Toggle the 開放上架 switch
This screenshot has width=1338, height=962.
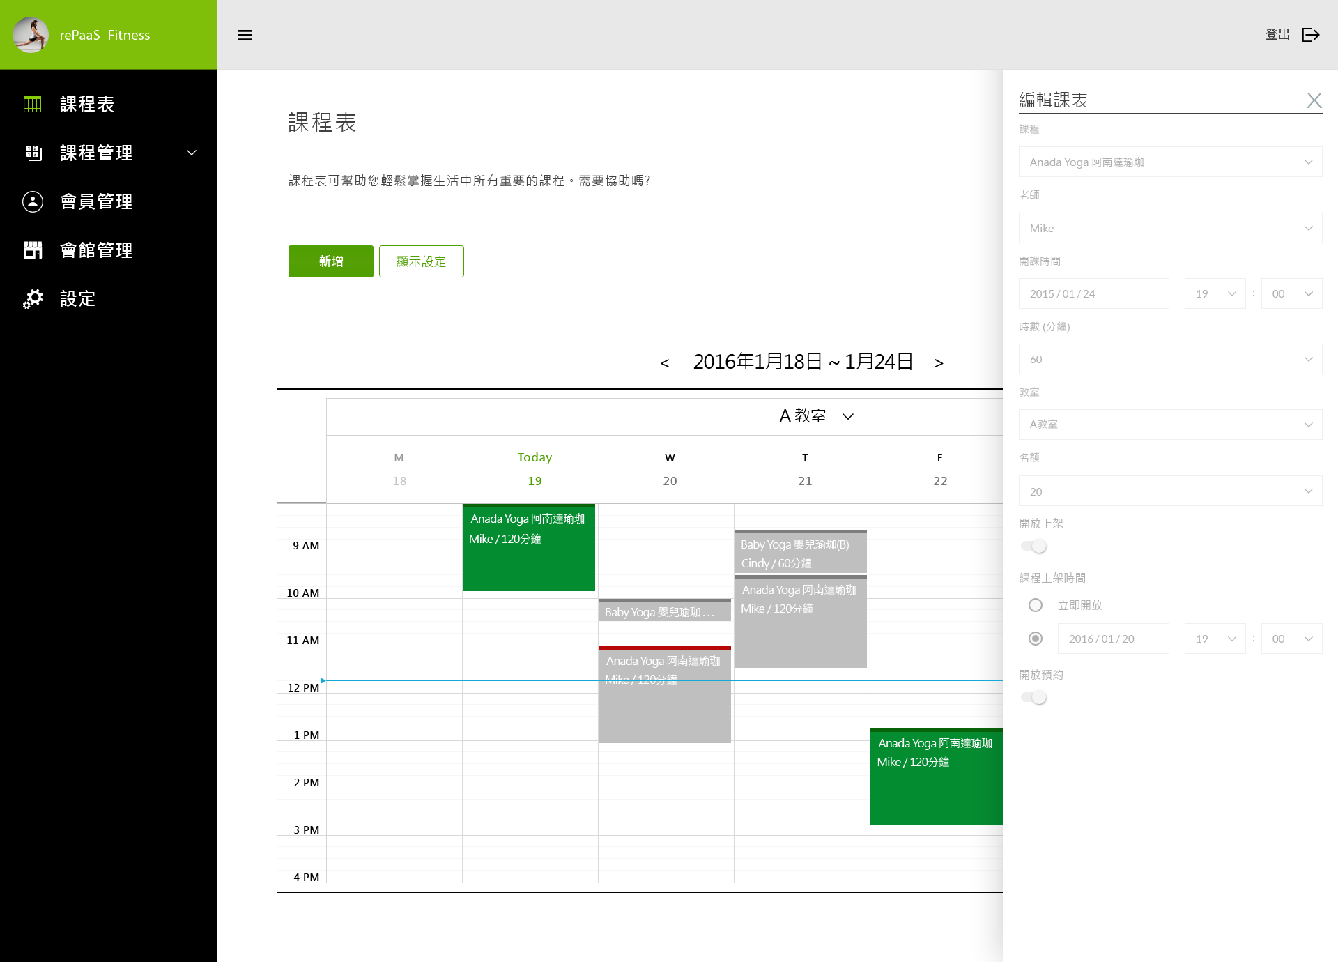point(1034,547)
